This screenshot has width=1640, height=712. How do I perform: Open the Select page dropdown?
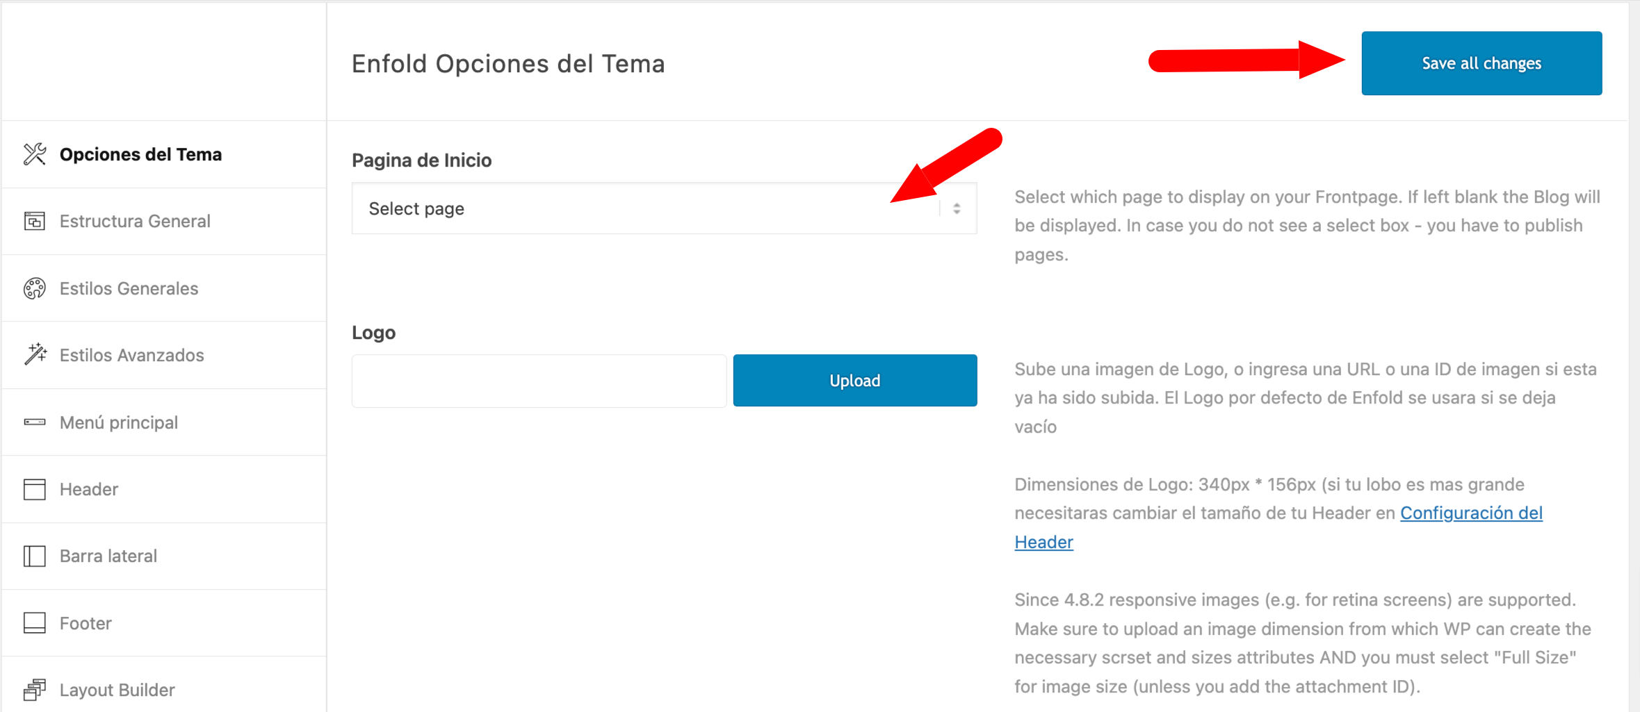[664, 208]
